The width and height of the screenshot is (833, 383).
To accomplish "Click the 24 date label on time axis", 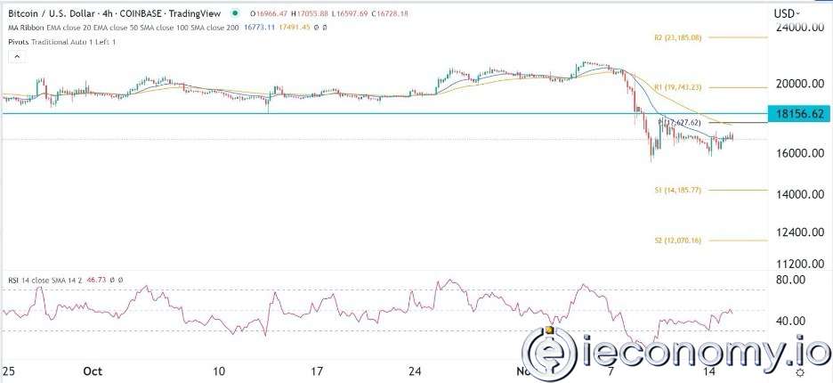I will 416,371.
